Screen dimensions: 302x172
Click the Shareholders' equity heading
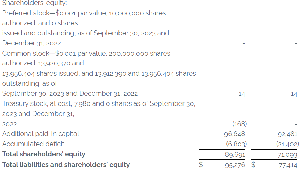35,3
